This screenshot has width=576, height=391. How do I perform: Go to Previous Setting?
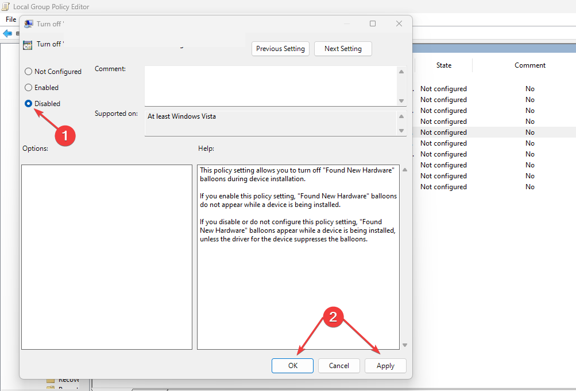(280, 49)
